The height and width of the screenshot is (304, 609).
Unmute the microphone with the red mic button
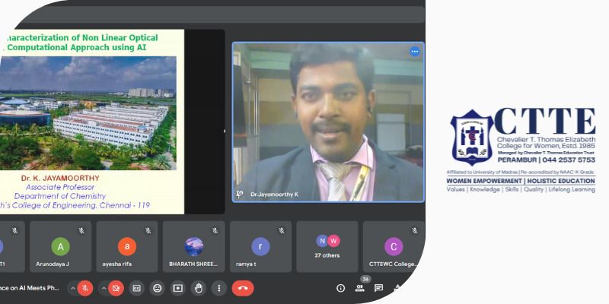point(85,288)
